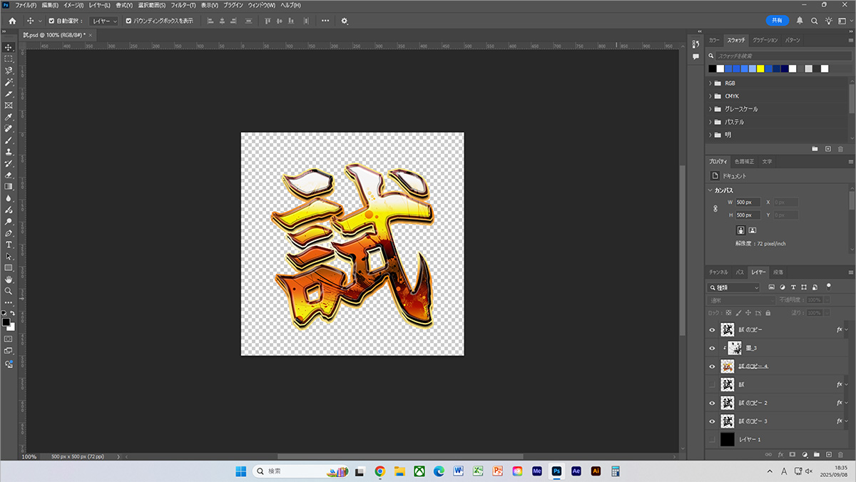
Task: Hide the 墨_3 layer
Action: coord(711,348)
